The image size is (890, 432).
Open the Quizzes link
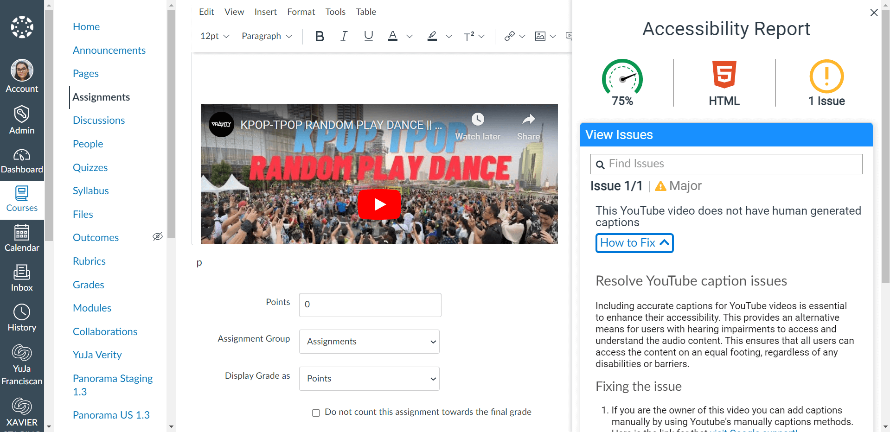coord(90,167)
